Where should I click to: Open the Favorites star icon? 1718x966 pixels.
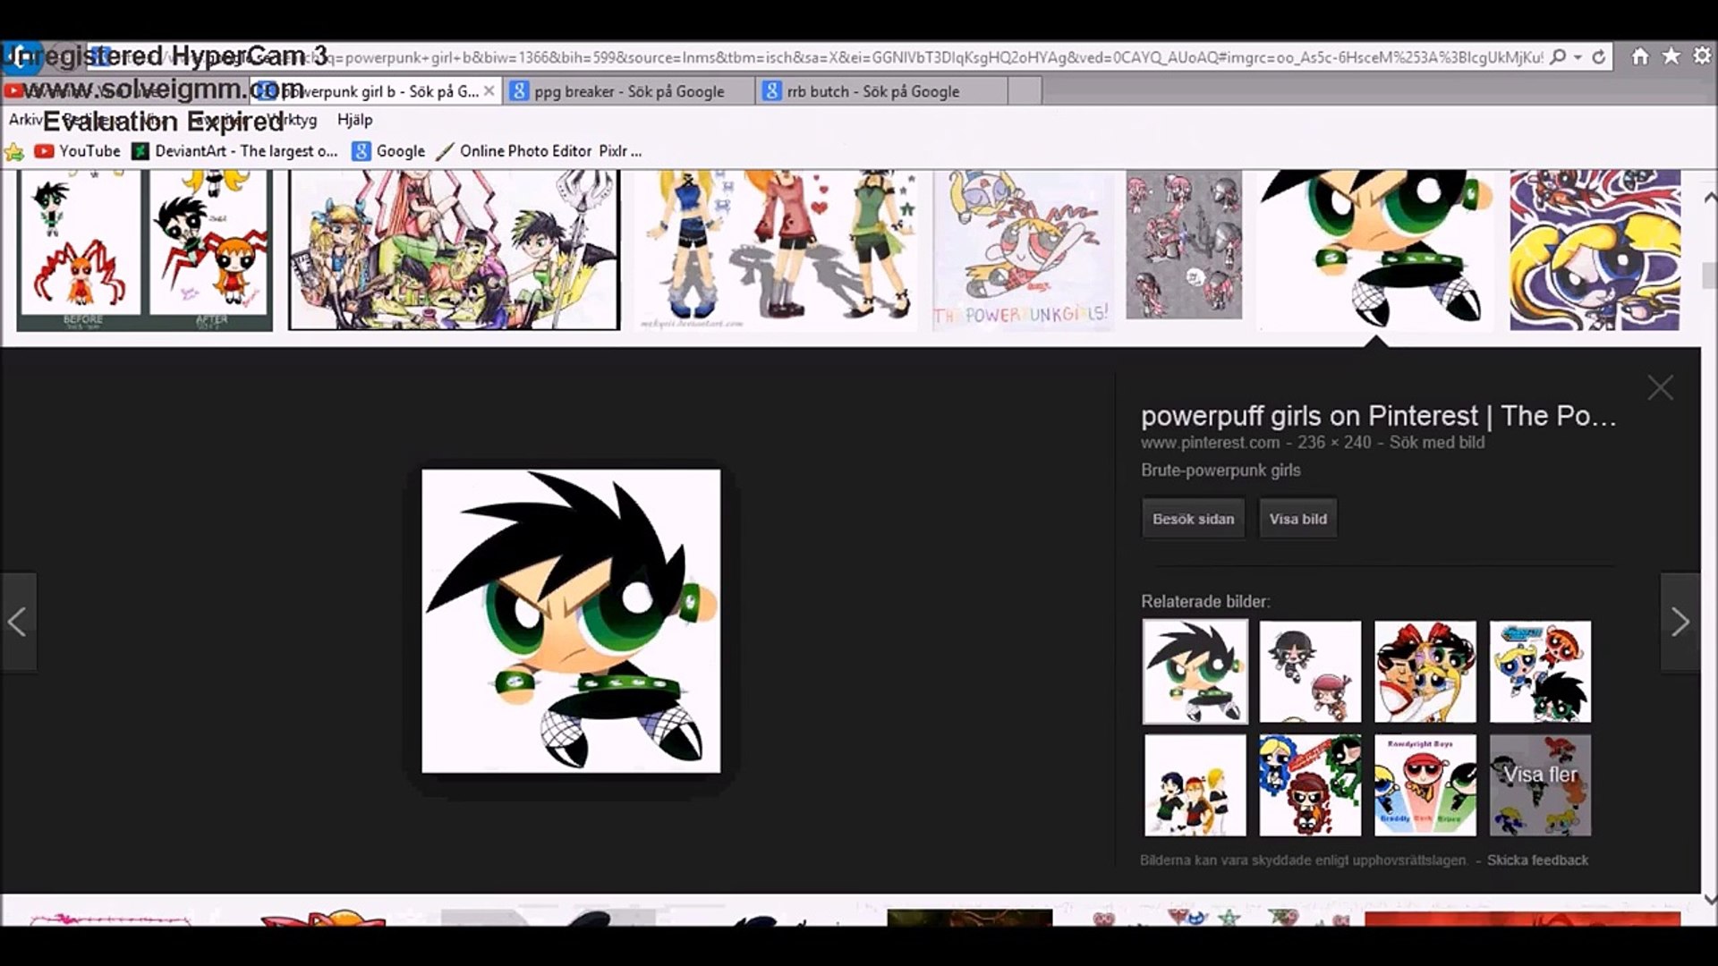pos(1671,57)
